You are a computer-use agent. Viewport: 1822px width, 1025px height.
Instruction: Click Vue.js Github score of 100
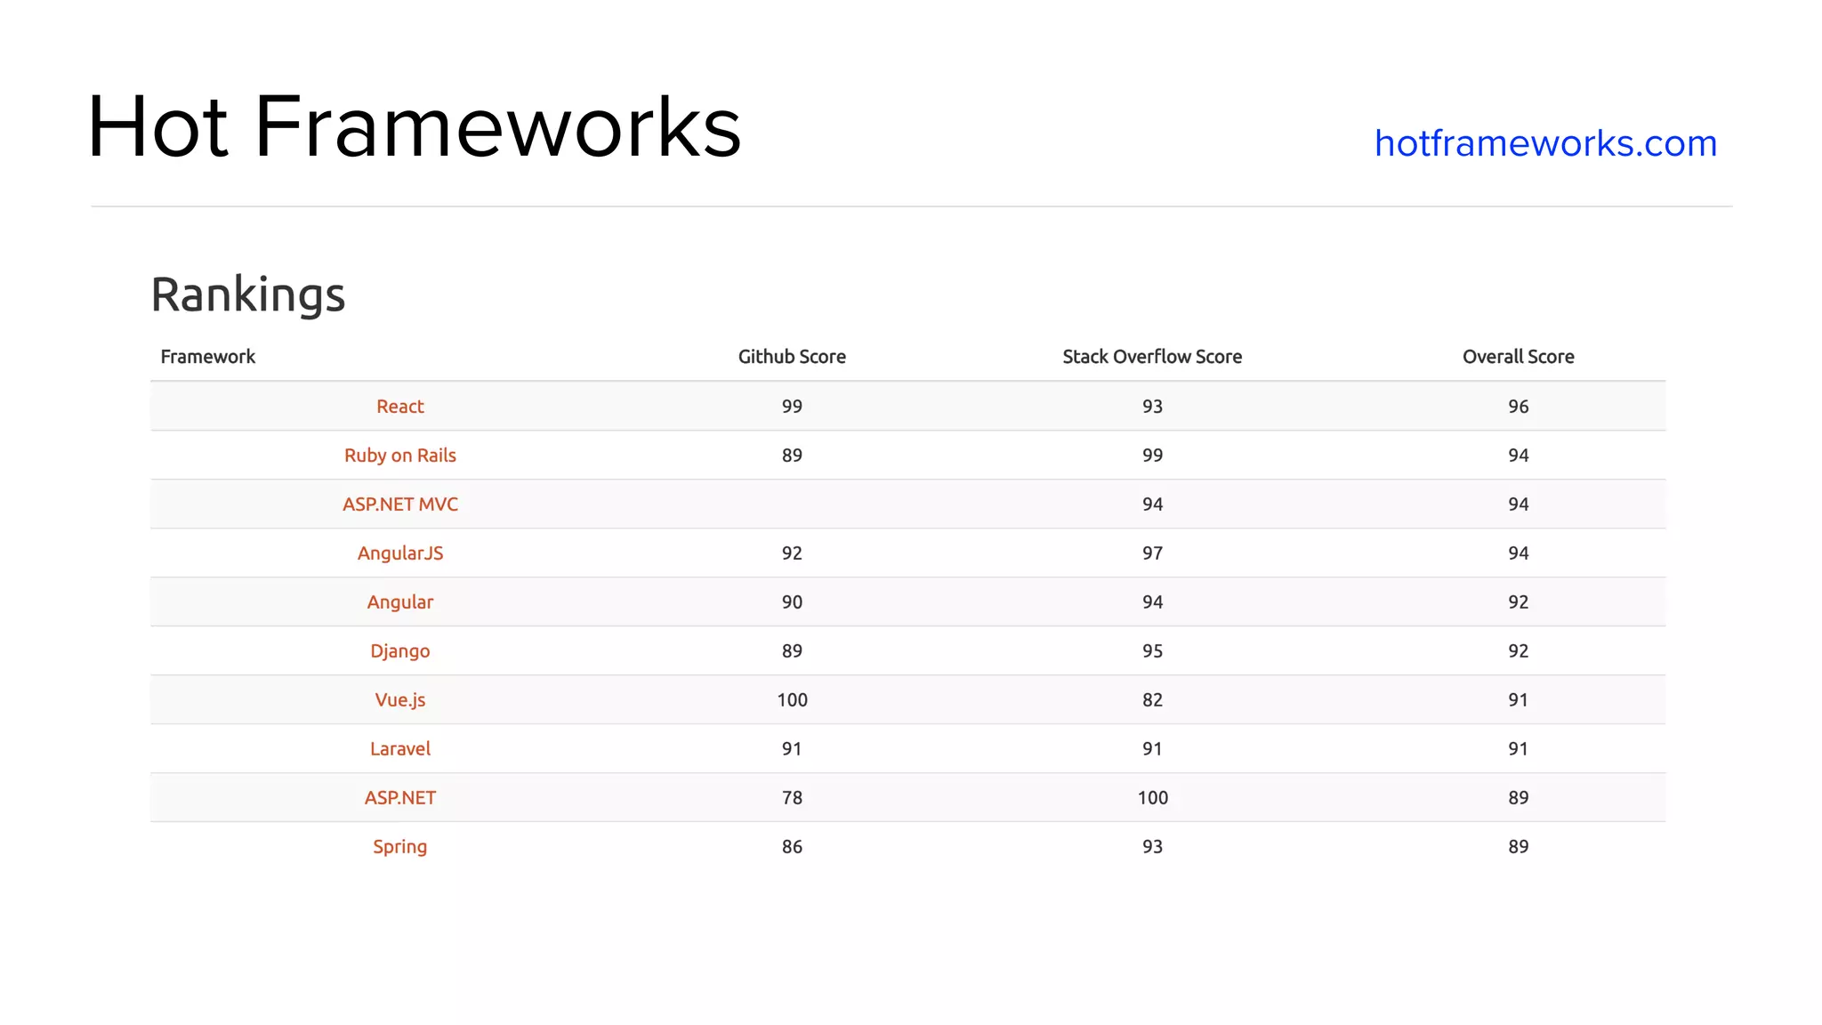coord(792,700)
